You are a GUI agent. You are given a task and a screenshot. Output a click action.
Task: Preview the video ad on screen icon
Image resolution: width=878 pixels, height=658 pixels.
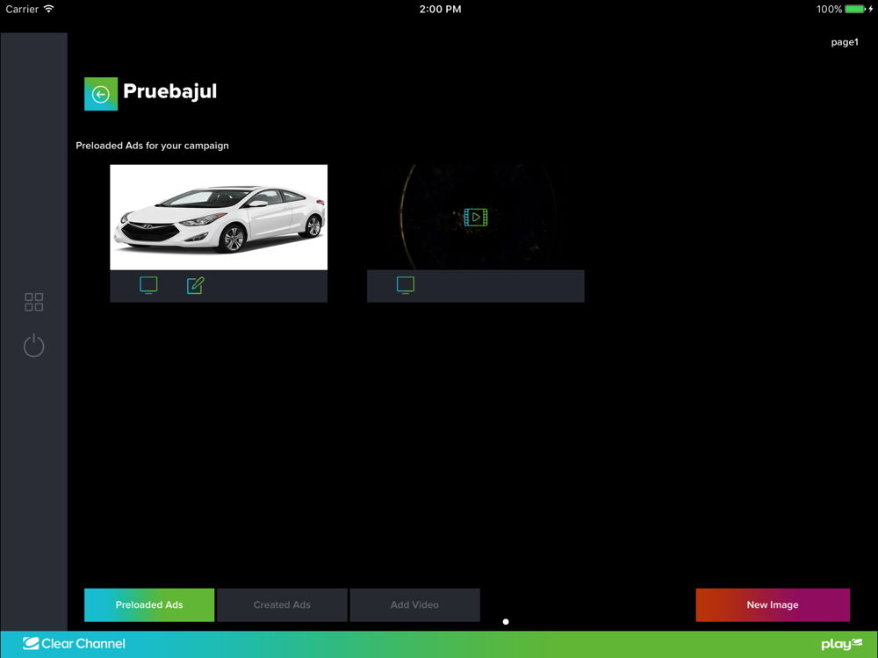coord(406,285)
